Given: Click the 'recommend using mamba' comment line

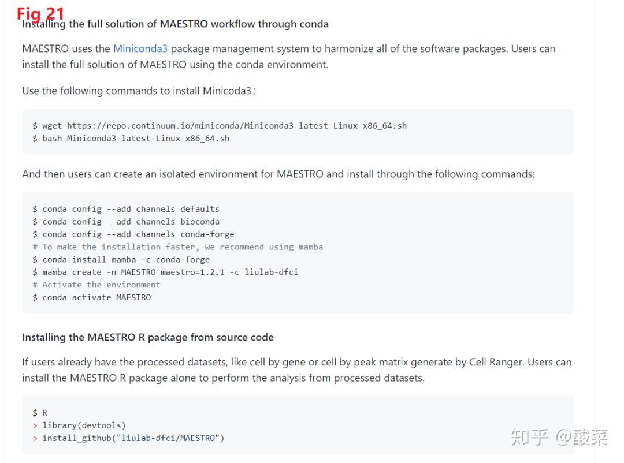Looking at the screenshot, I should point(178,247).
